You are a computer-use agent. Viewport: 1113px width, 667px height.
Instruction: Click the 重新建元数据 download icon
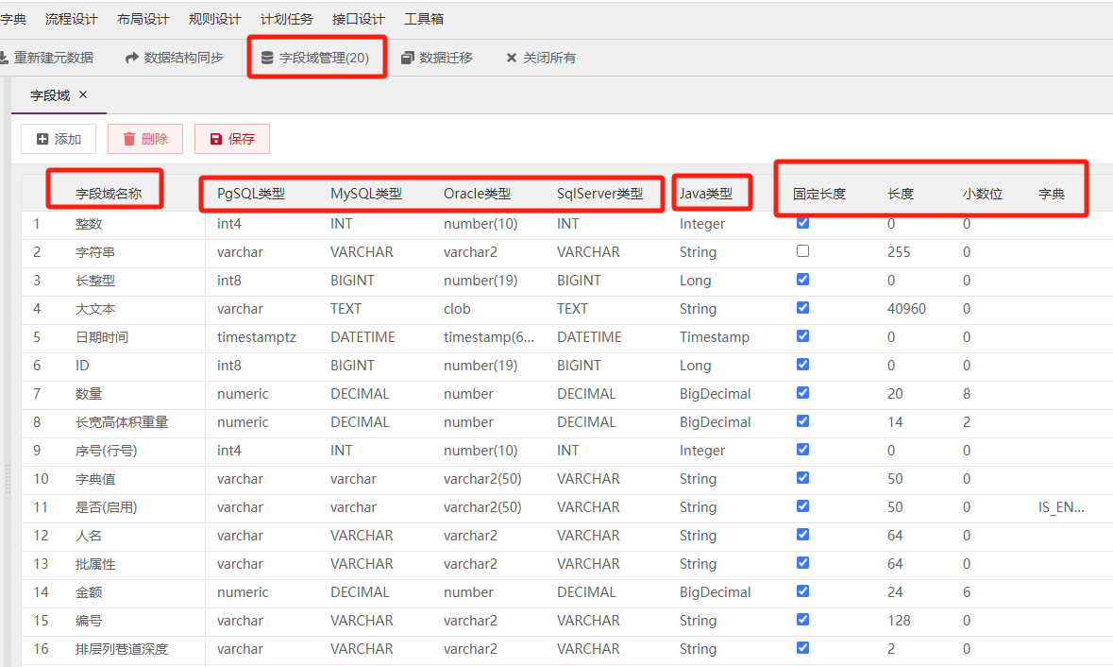click(4, 58)
